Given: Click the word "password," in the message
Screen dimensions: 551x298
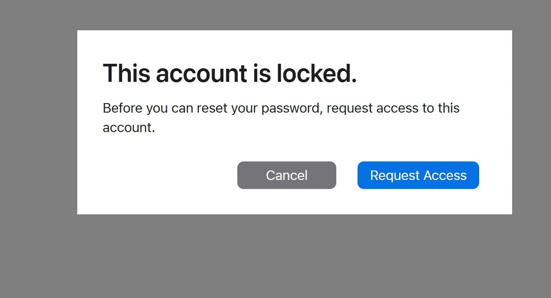Looking at the screenshot, I should click(x=292, y=109).
